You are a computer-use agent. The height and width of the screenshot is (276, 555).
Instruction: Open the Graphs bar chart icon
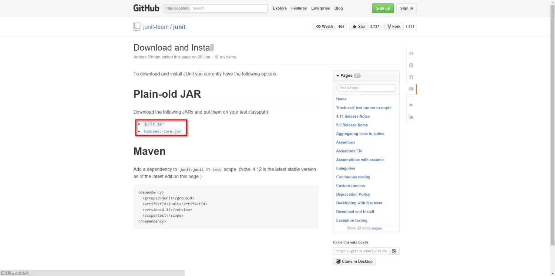tap(411, 117)
